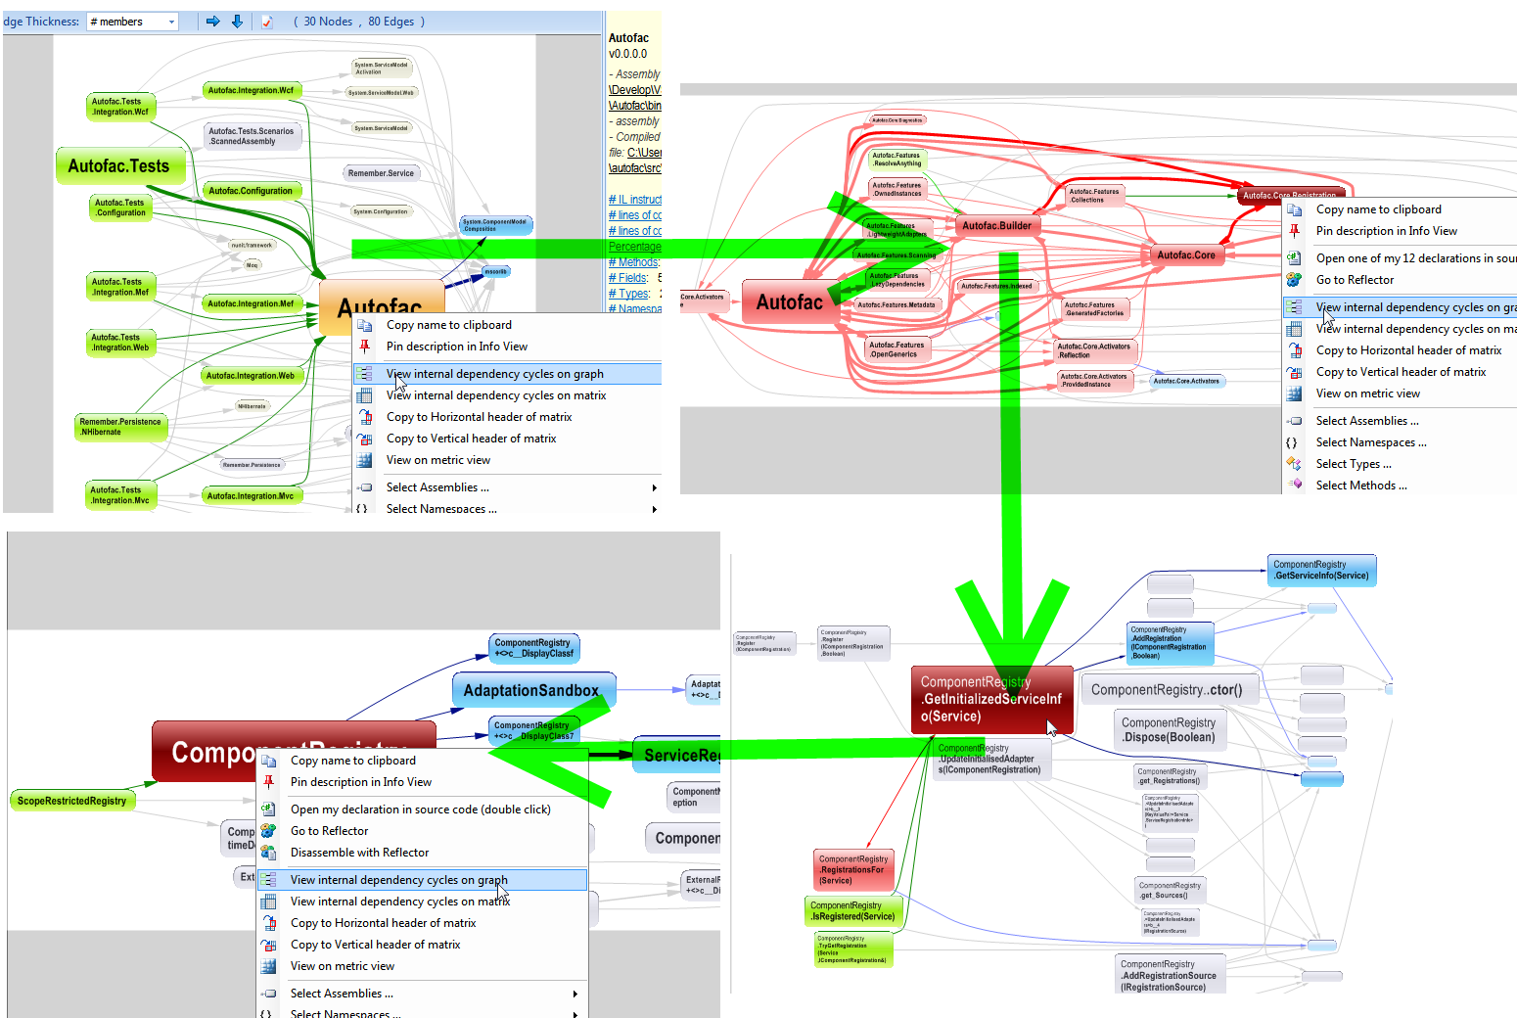1517x1018 pixels.
Task: Click red pin icon in Autofac assembly menu
Action: [x=365, y=347]
